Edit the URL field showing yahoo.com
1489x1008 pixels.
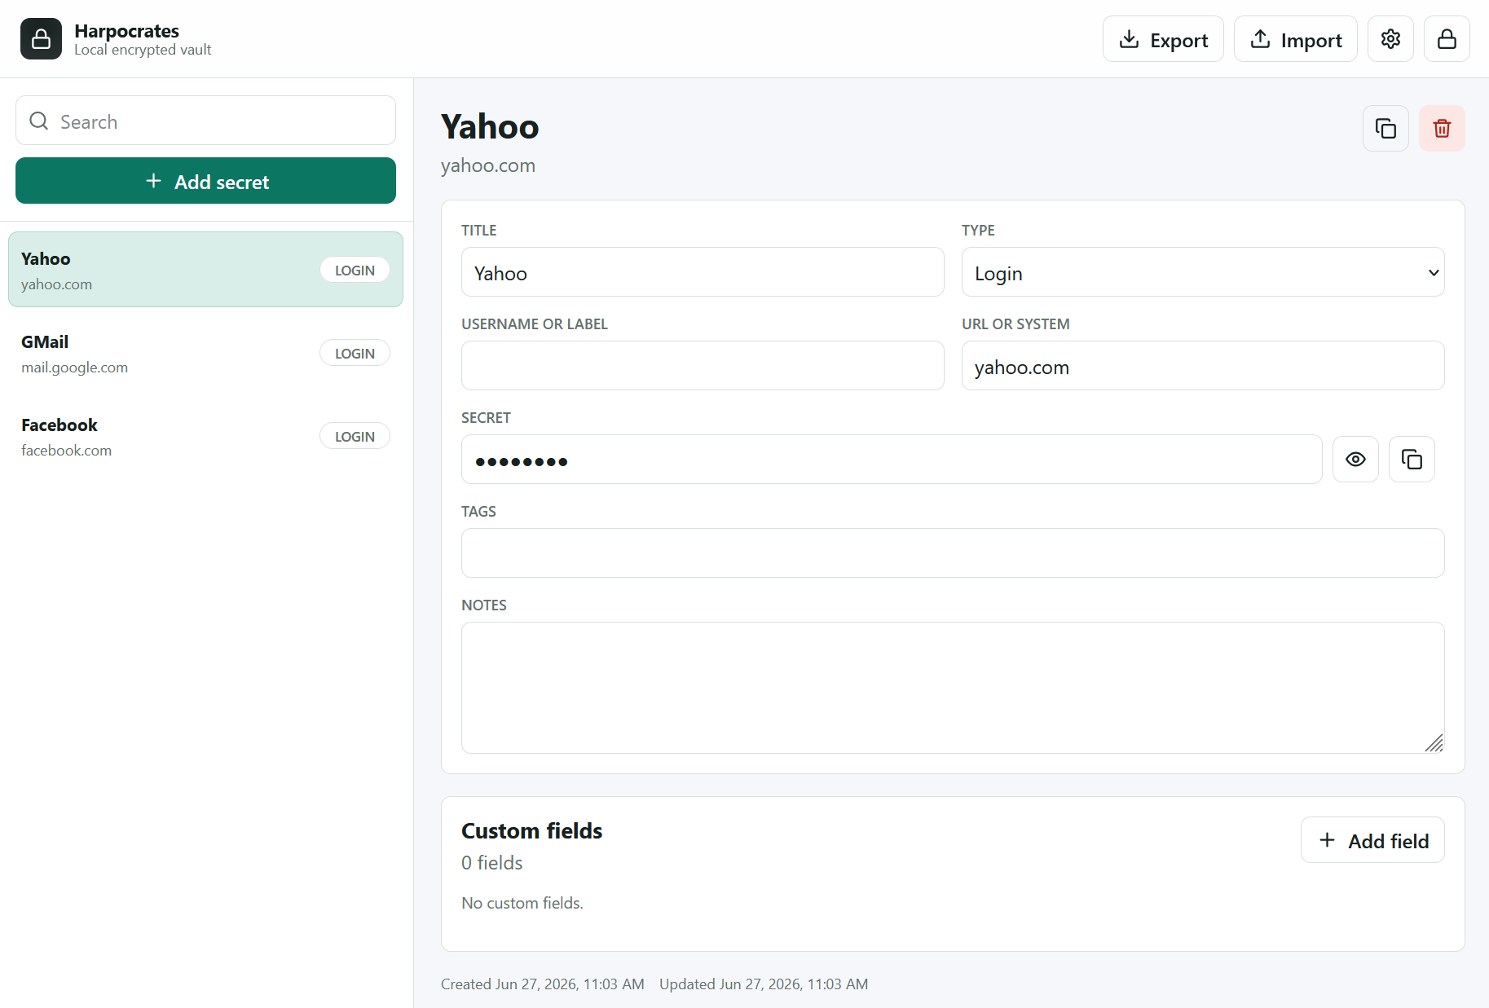(1203, 366)
